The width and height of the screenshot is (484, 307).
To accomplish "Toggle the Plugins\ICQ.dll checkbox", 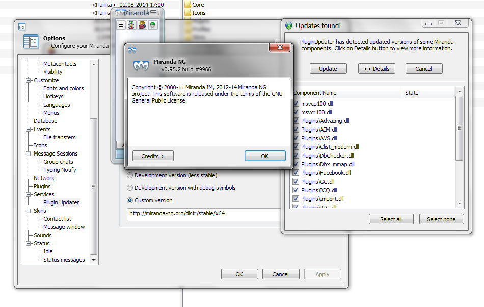I will [x=295, y=190].
